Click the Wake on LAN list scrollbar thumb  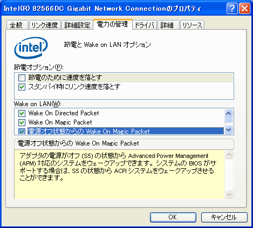pos(228,120)
